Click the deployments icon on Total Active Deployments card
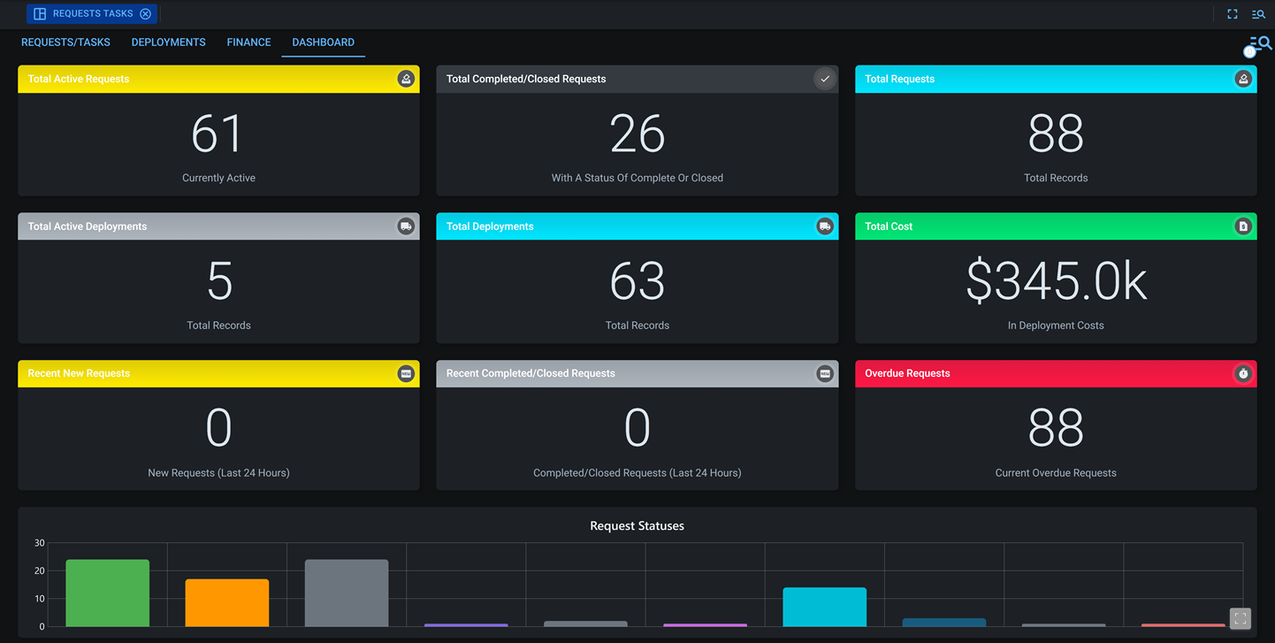The image size is (1275, 643). coord(406,226)
